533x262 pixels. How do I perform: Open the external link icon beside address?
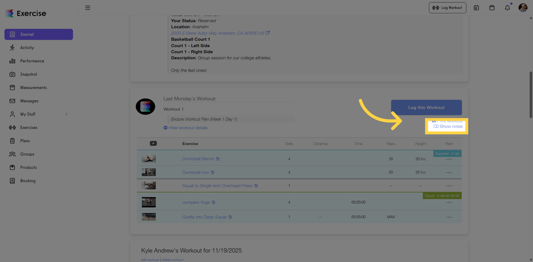tap(268, 33)
